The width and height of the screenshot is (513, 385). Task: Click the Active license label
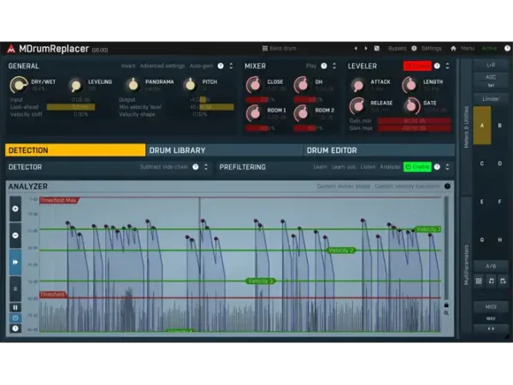tap(489, 49)
